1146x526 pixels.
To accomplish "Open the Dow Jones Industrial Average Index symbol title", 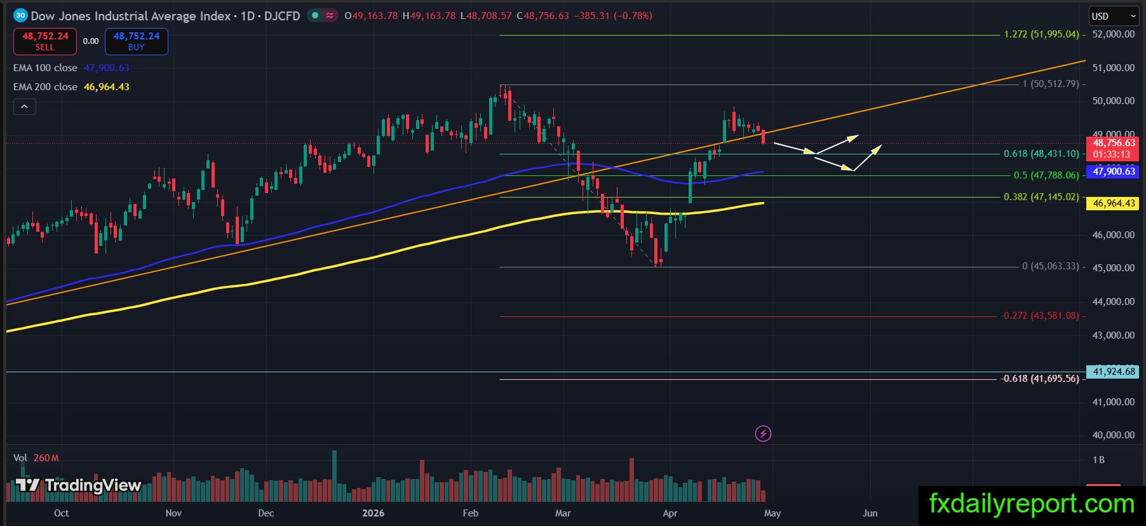I will (131, 16).
